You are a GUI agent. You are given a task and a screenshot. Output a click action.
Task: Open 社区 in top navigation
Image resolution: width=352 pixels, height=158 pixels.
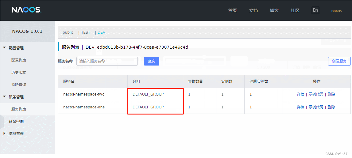[295, 10]
